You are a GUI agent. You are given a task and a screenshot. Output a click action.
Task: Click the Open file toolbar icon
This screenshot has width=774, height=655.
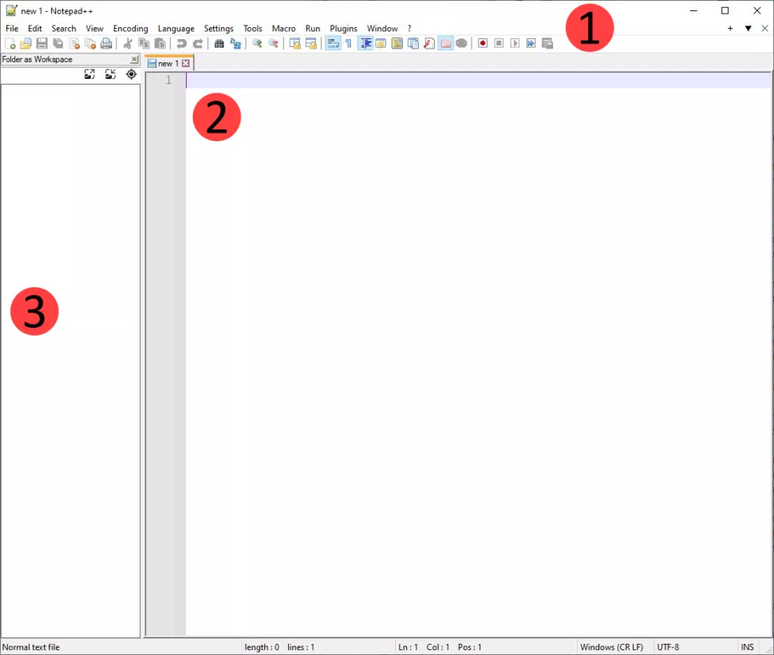26,43
